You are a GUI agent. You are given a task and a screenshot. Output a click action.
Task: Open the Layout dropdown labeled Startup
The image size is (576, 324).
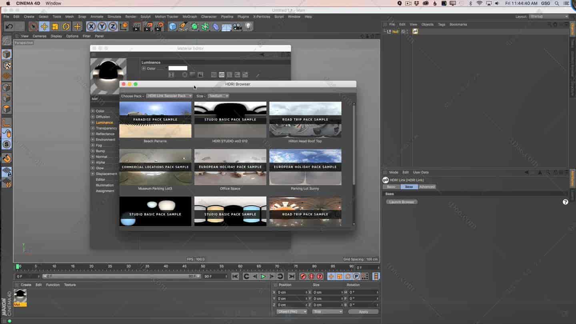(x=548, y=16)
